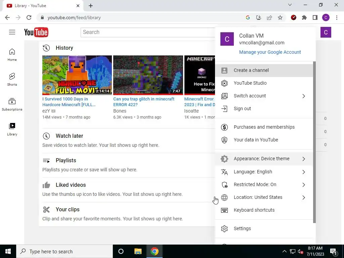This screenshot has height=258, width=344.
Task: Toggle Chrome side panel icon
Action: 315,17
